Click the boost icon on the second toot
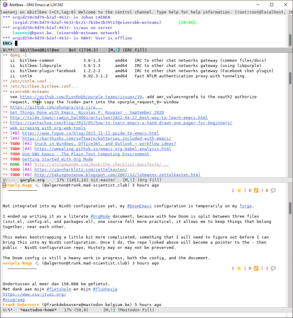293x318 pixels. click(256, 269)
